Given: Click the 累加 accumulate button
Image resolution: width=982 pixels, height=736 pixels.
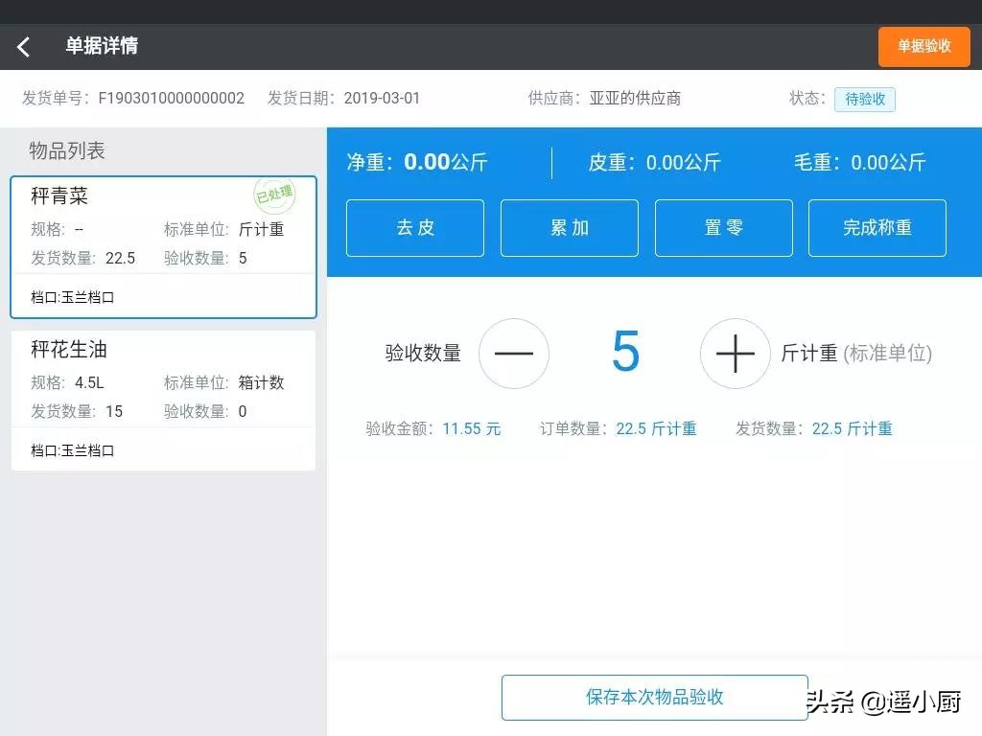Looking at the screenshot, I should coord(569,228).
